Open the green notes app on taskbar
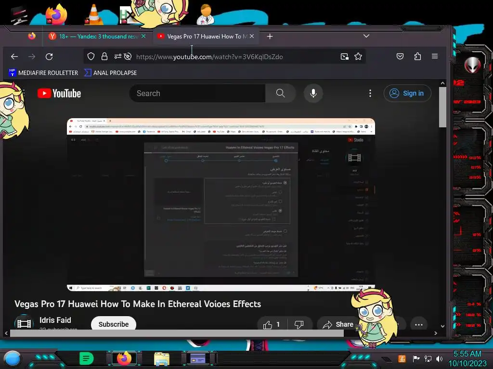The width and height of the screenshot is (493, 369). [x=86, y=358]
